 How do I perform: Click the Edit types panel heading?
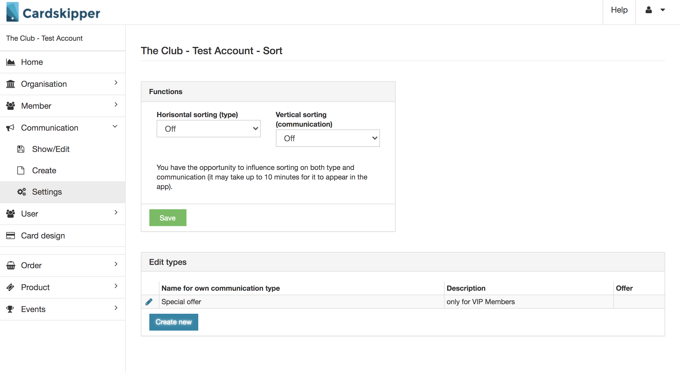(x=168, y=262)
